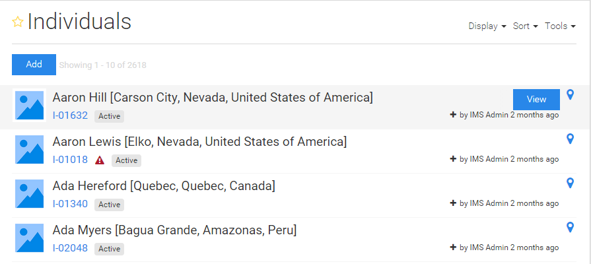Open record link I-02048
The width and height of the screenshot is (591, 264).
(70, 248)
